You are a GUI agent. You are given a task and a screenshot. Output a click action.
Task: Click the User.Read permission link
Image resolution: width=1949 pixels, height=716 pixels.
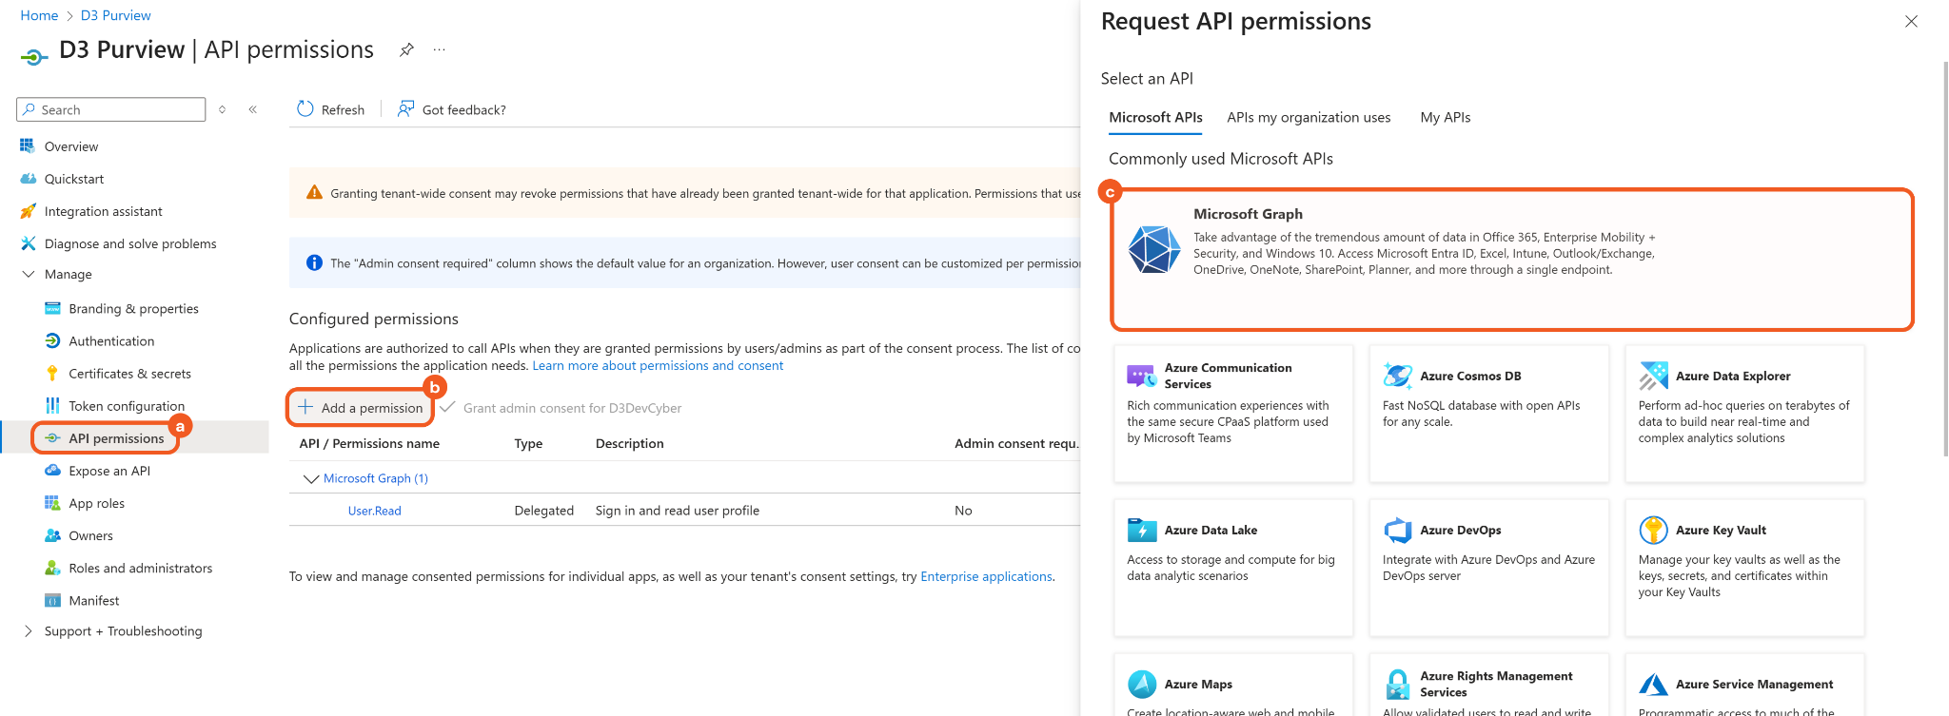point(374,511)
